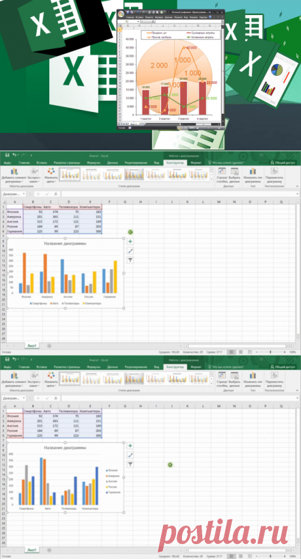Click 'Что вы хотите сделать?' in upper window
The image size is (301, 559).
pyautogui.click(x=226, y=162)
